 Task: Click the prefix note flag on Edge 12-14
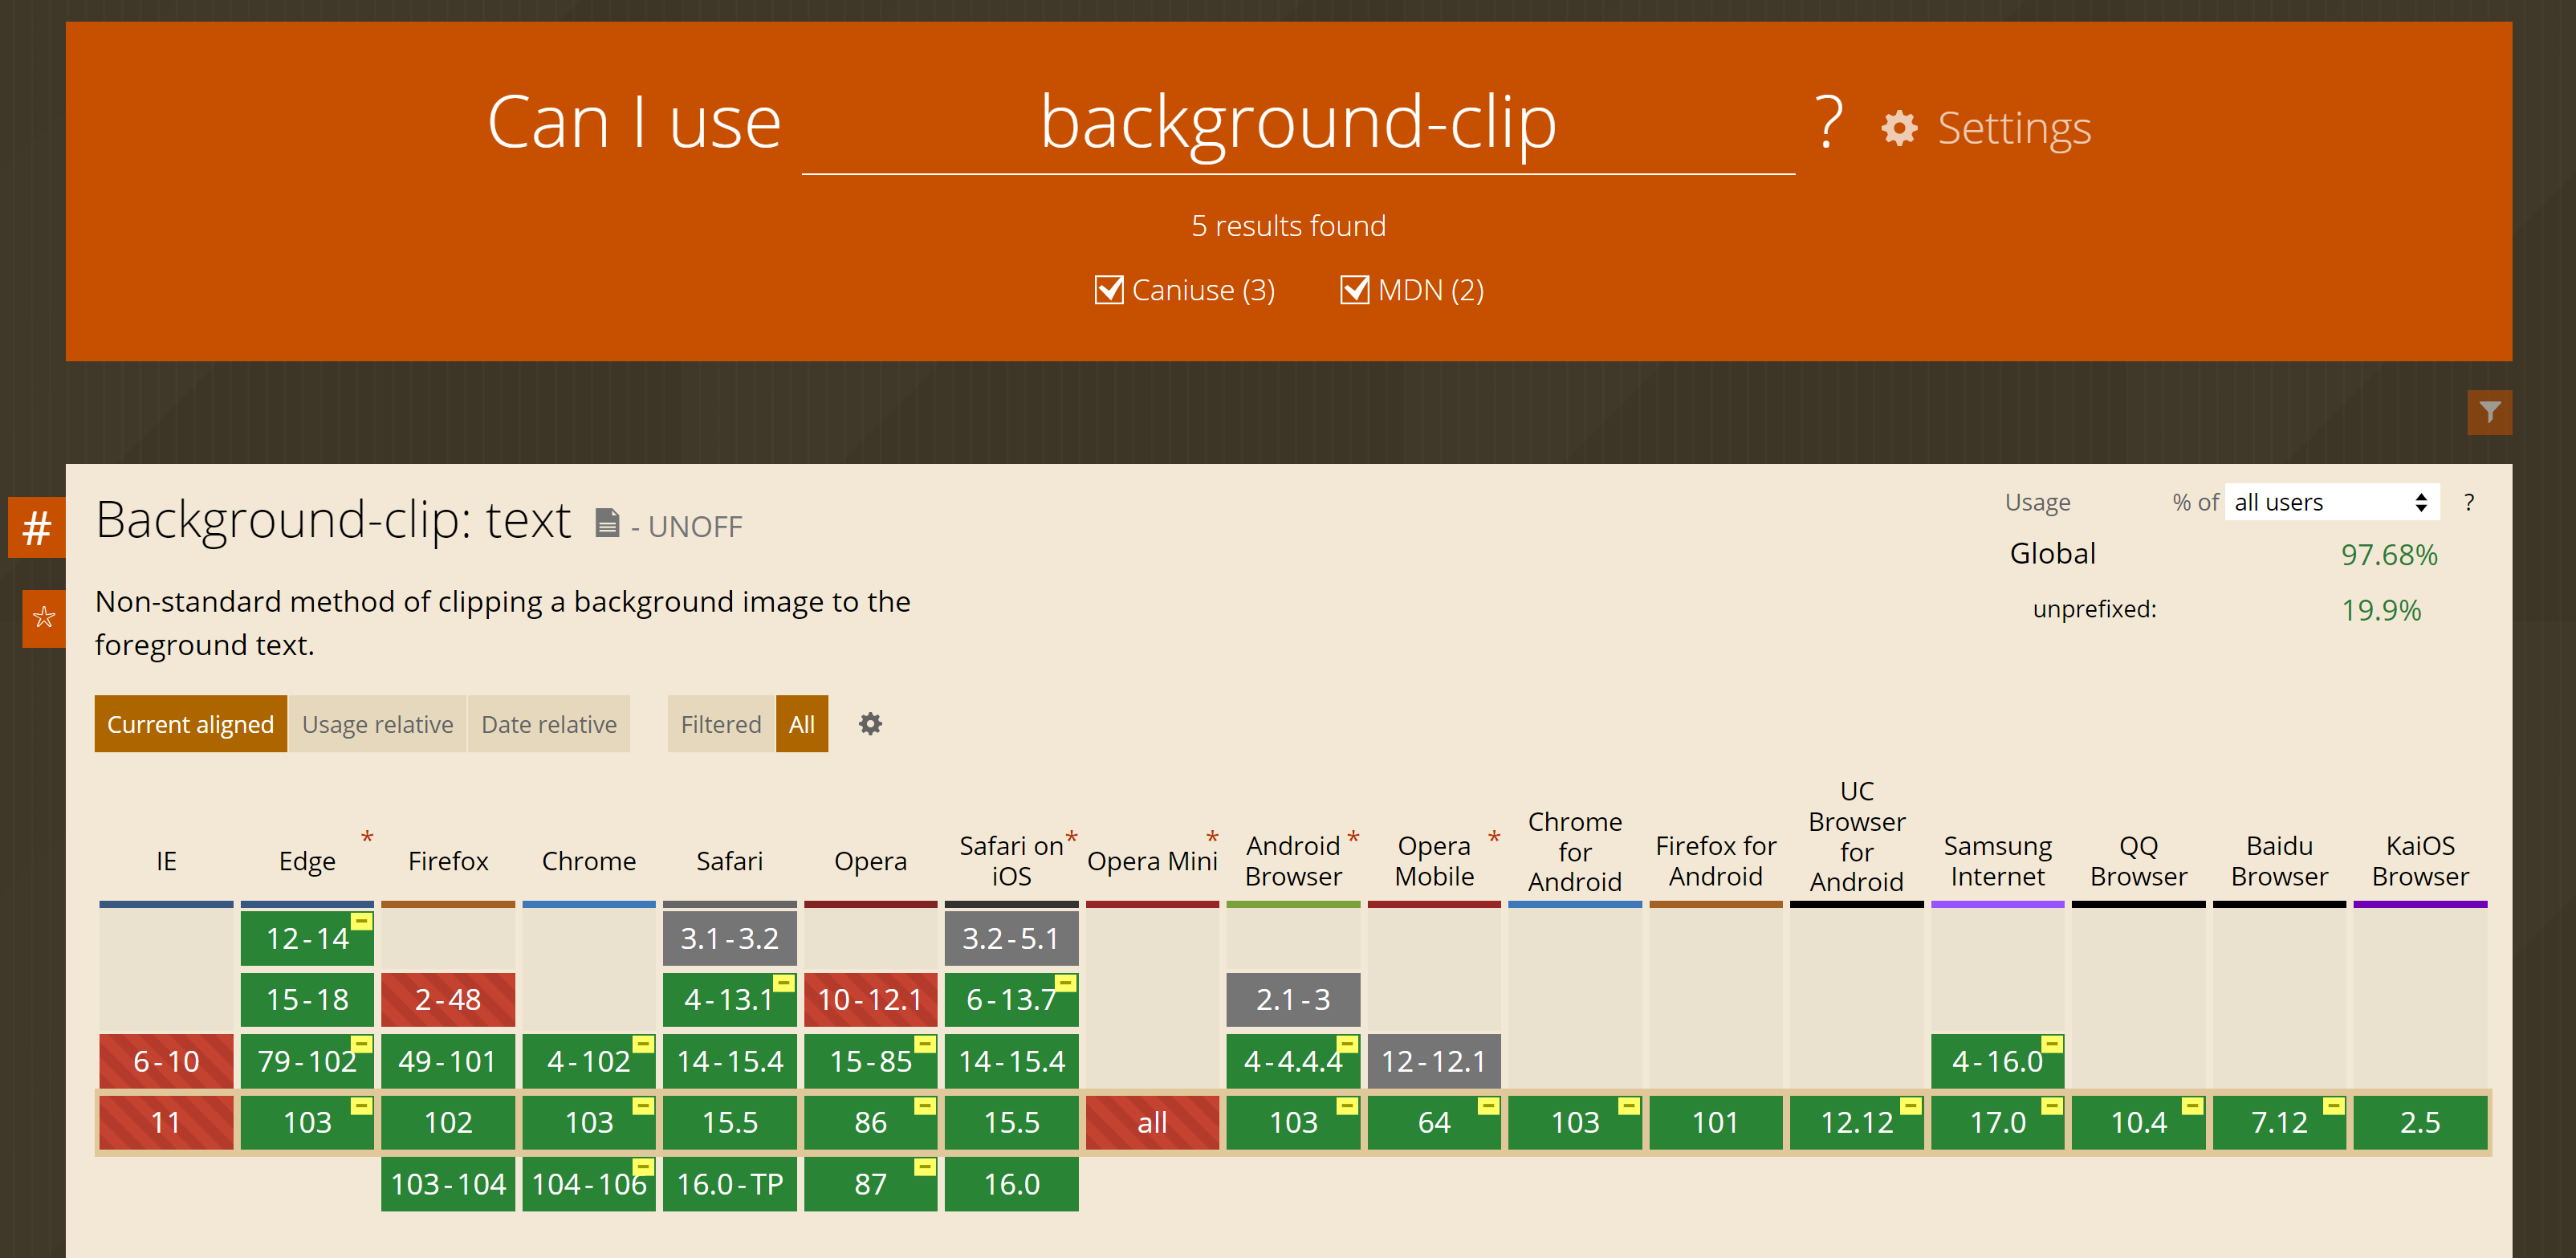pos(362,921)
